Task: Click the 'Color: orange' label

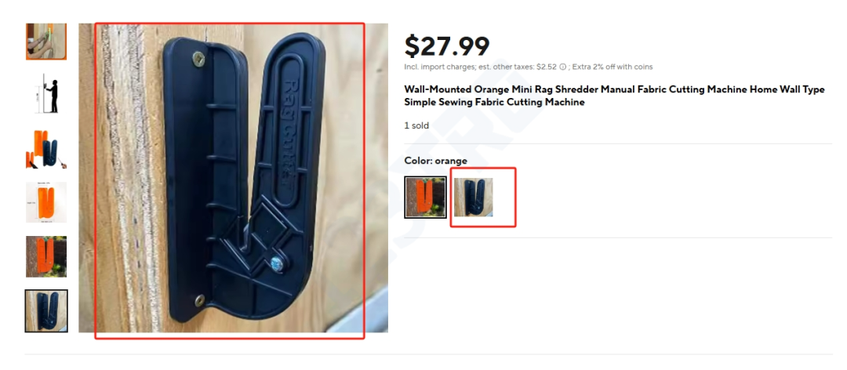Action: 435,161
